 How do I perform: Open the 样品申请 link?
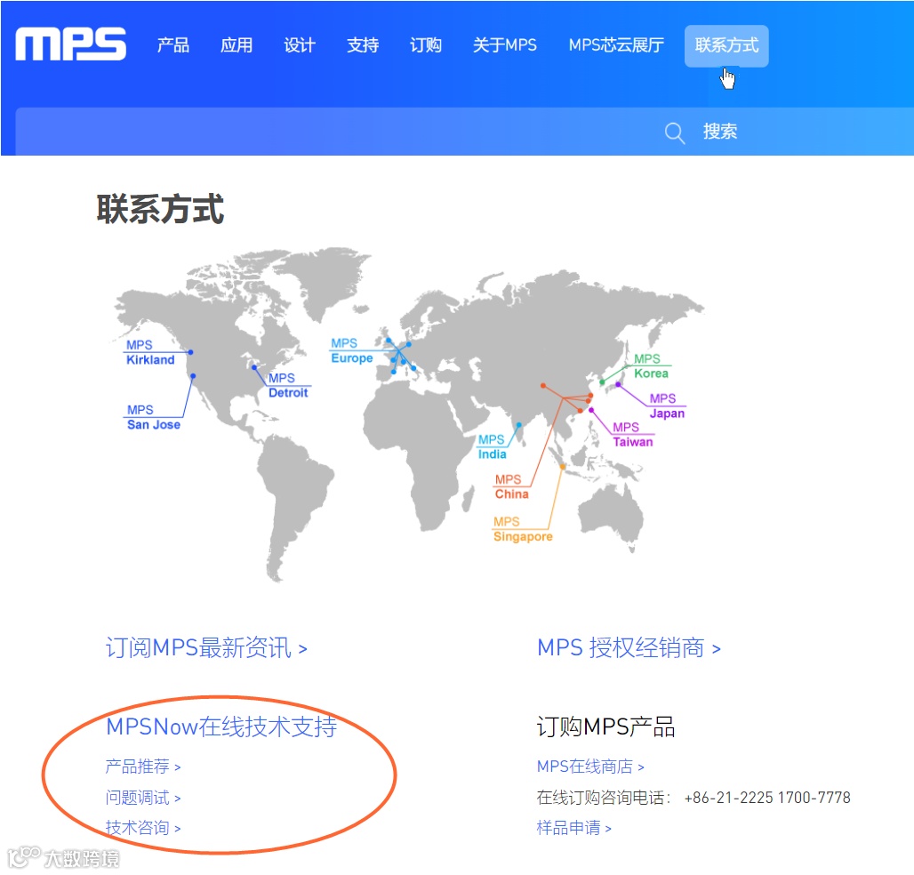point(574,828)
